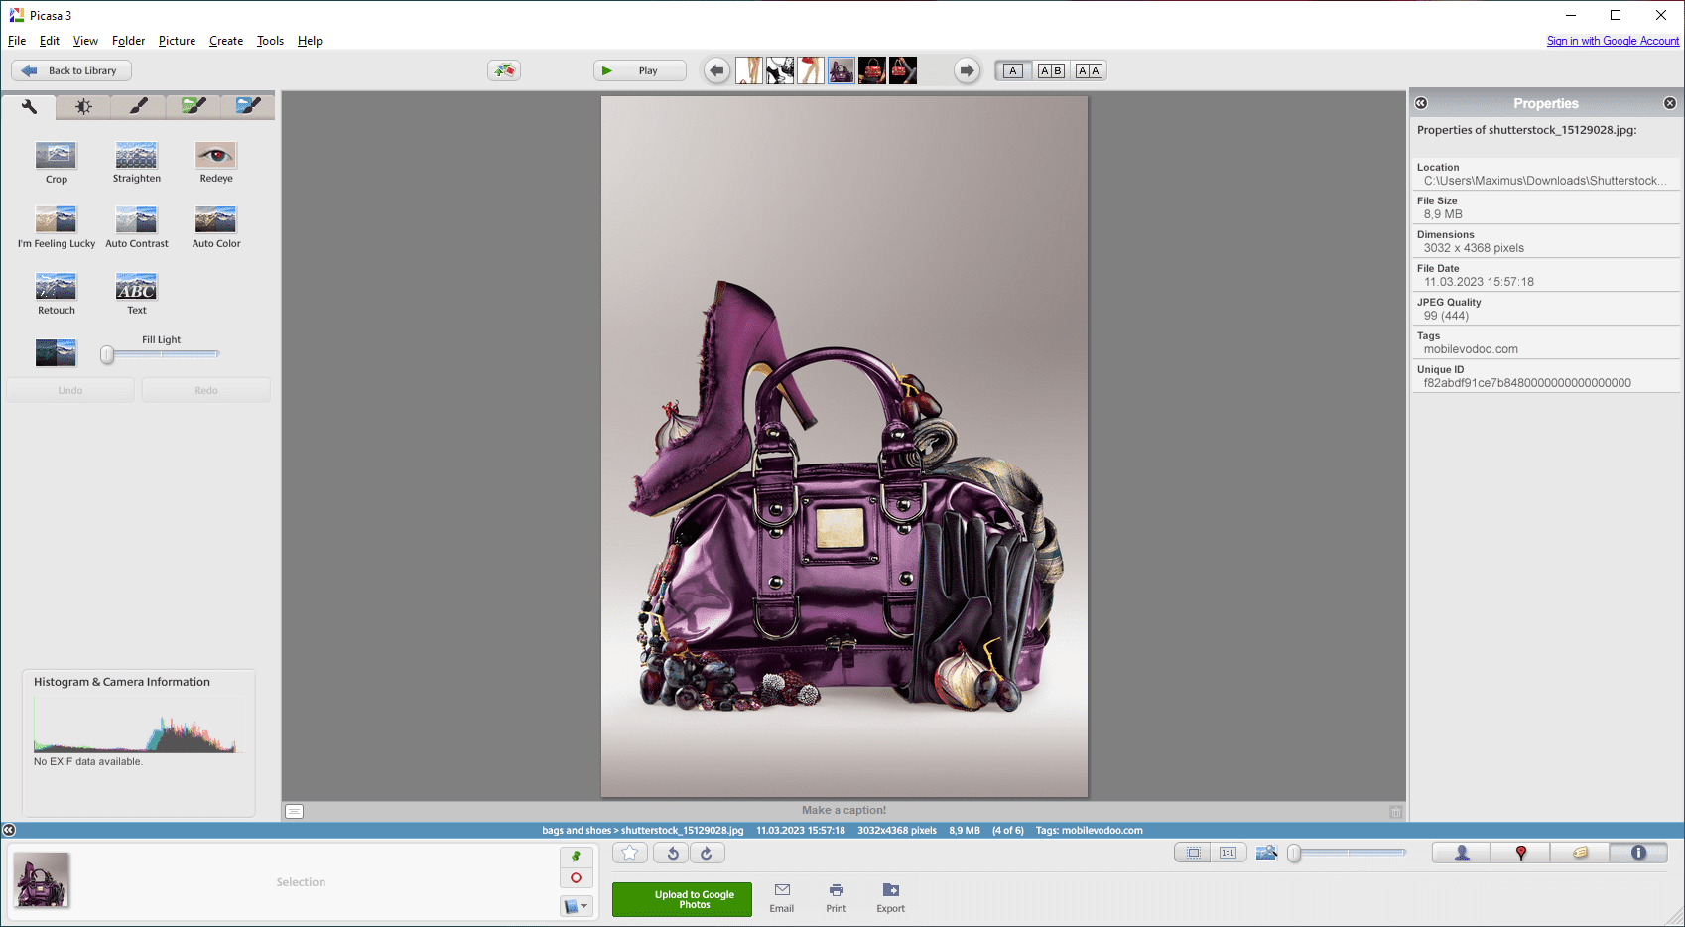Click the Redeye fix tool

[215, 162]
